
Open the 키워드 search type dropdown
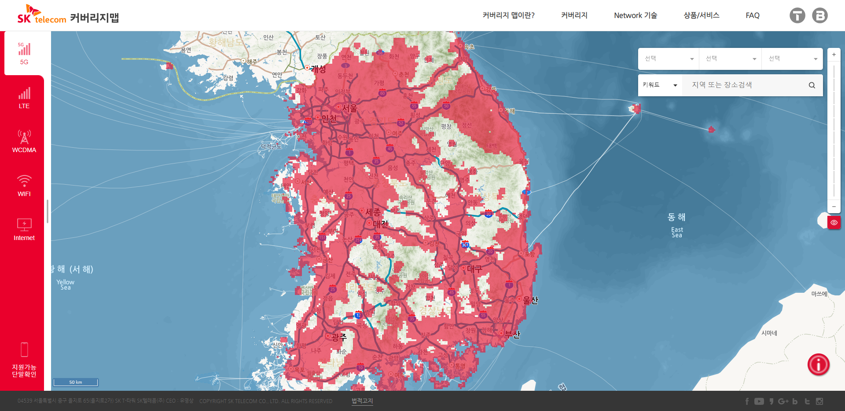click(x=660, y=85)
